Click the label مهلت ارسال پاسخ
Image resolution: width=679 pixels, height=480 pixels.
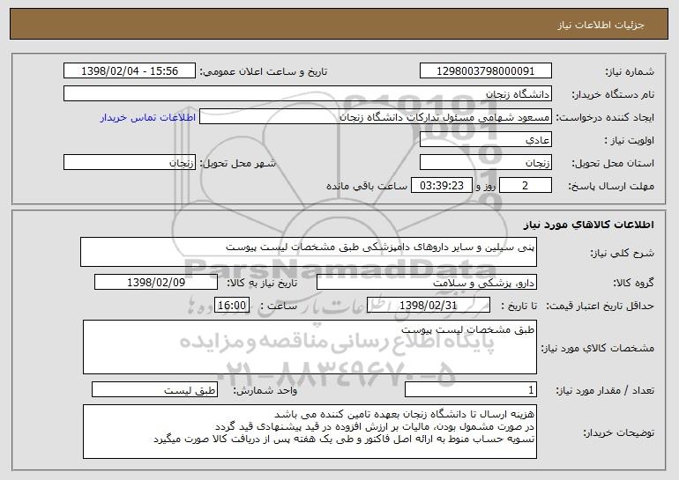tap(611, 186)
